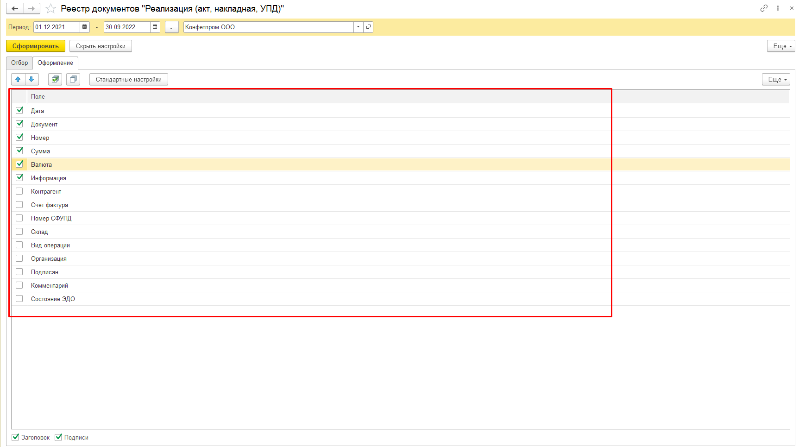Enable the Комментарий field checkbox
The image size is (799, 447).
click(x=19, y=285)
